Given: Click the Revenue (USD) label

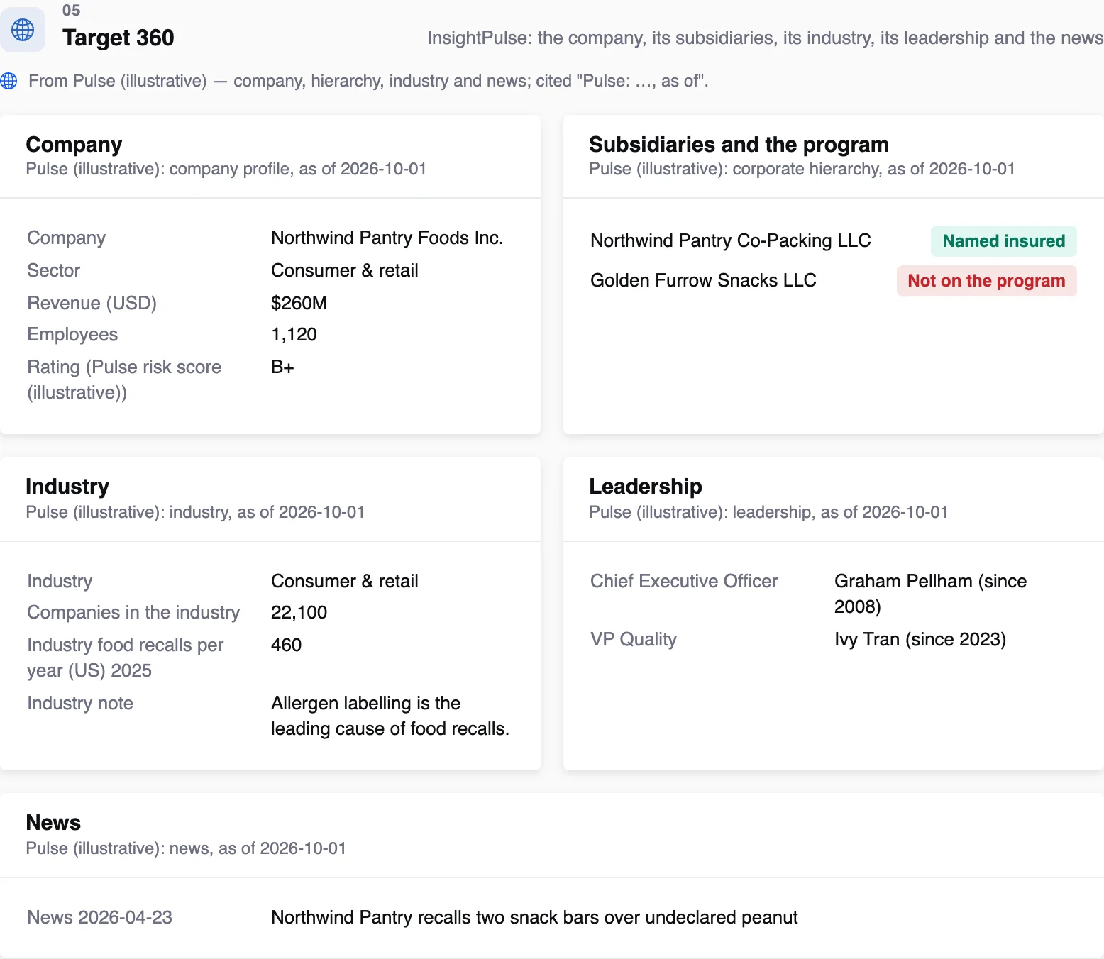Looking at the screenshot, I should click(92, 303).
